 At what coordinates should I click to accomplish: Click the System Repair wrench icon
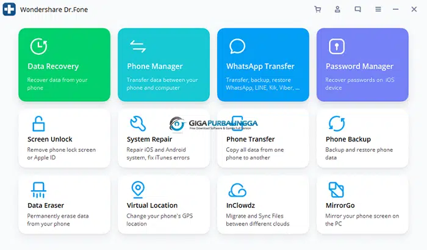(138, 124)
